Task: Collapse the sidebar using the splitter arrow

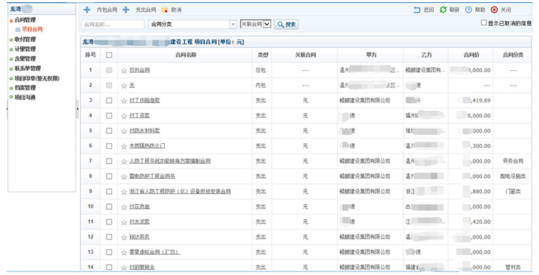Action: tap(77, 109)
